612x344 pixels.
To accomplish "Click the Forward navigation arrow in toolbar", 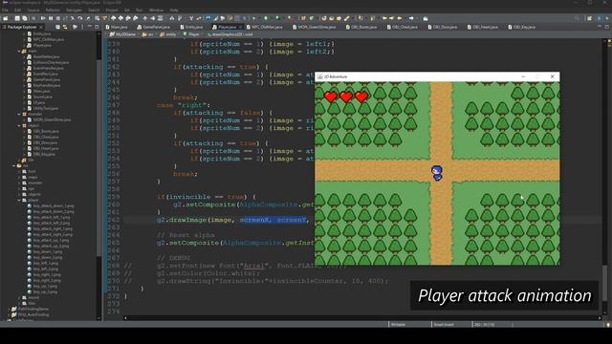I will [x=411, y=18].
